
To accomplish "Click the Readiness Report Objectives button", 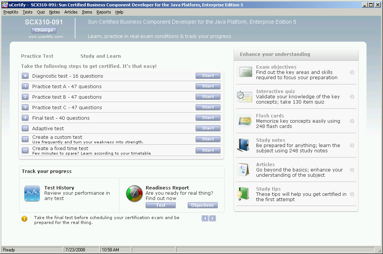I will click(203, 205).
